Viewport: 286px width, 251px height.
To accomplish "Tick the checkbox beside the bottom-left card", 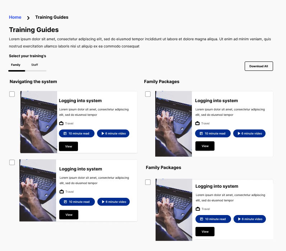I will point(12,163).
